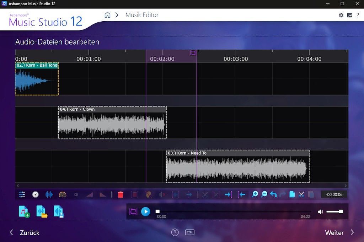Open the settings gear in header
The image size is (364, 242).
pos(341,15)
